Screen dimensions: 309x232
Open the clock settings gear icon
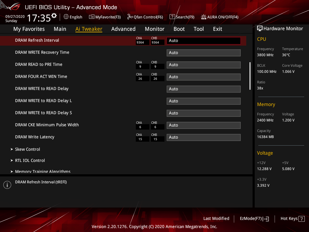click(54, 16)
